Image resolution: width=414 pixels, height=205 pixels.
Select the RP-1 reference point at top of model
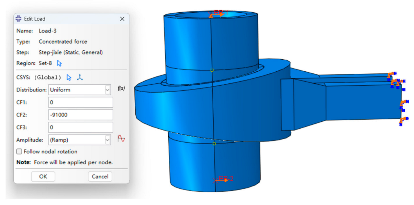pos(211,15)
